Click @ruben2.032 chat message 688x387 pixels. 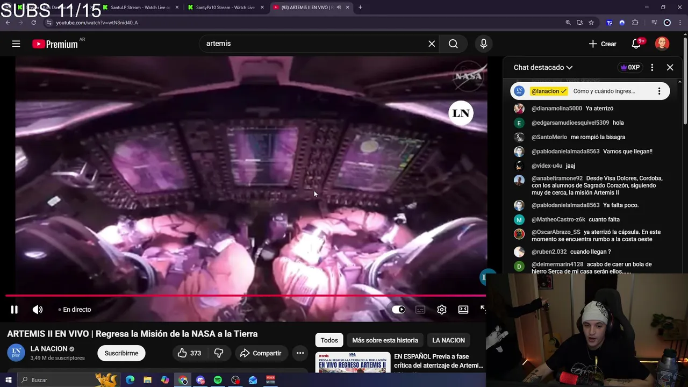pyautogui.click(x=591, y=252)
